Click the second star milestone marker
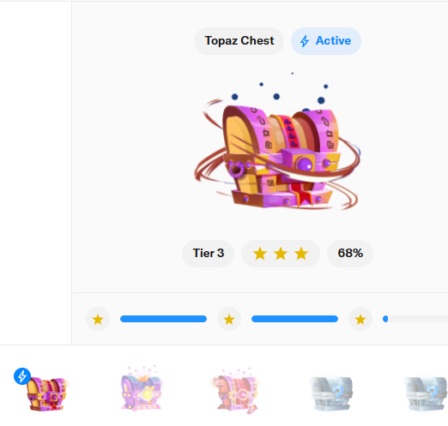448x426 pixels. tap(229, 319)
